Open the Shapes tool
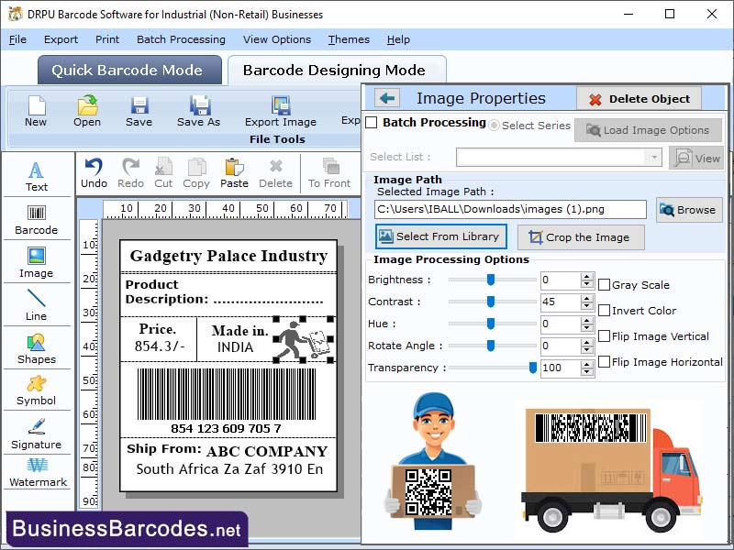The height and width of the screenshot is (550, 734). (x=36, y=350)
